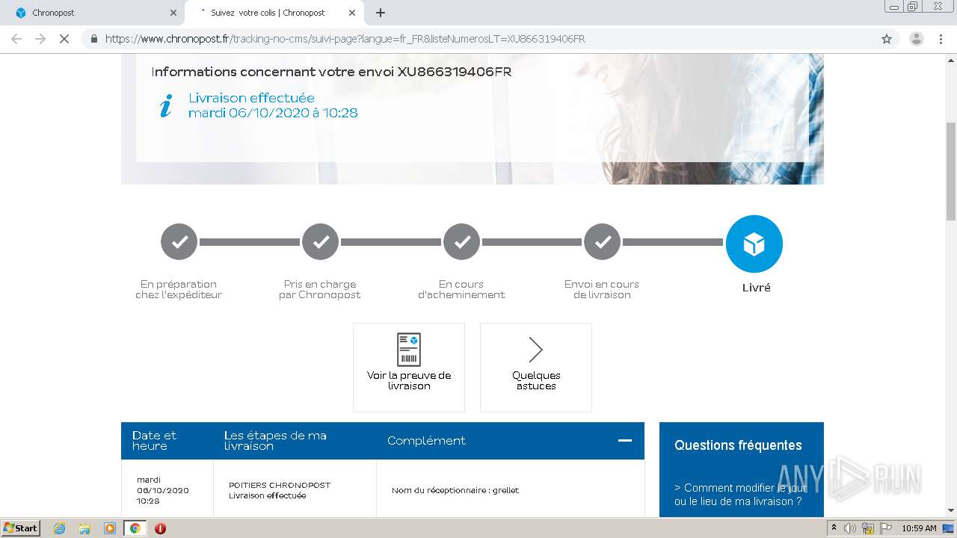Viewport: 957px width, 538px height.
Task: Click the Livraison effectuée status text
Action: coord(251,98)
